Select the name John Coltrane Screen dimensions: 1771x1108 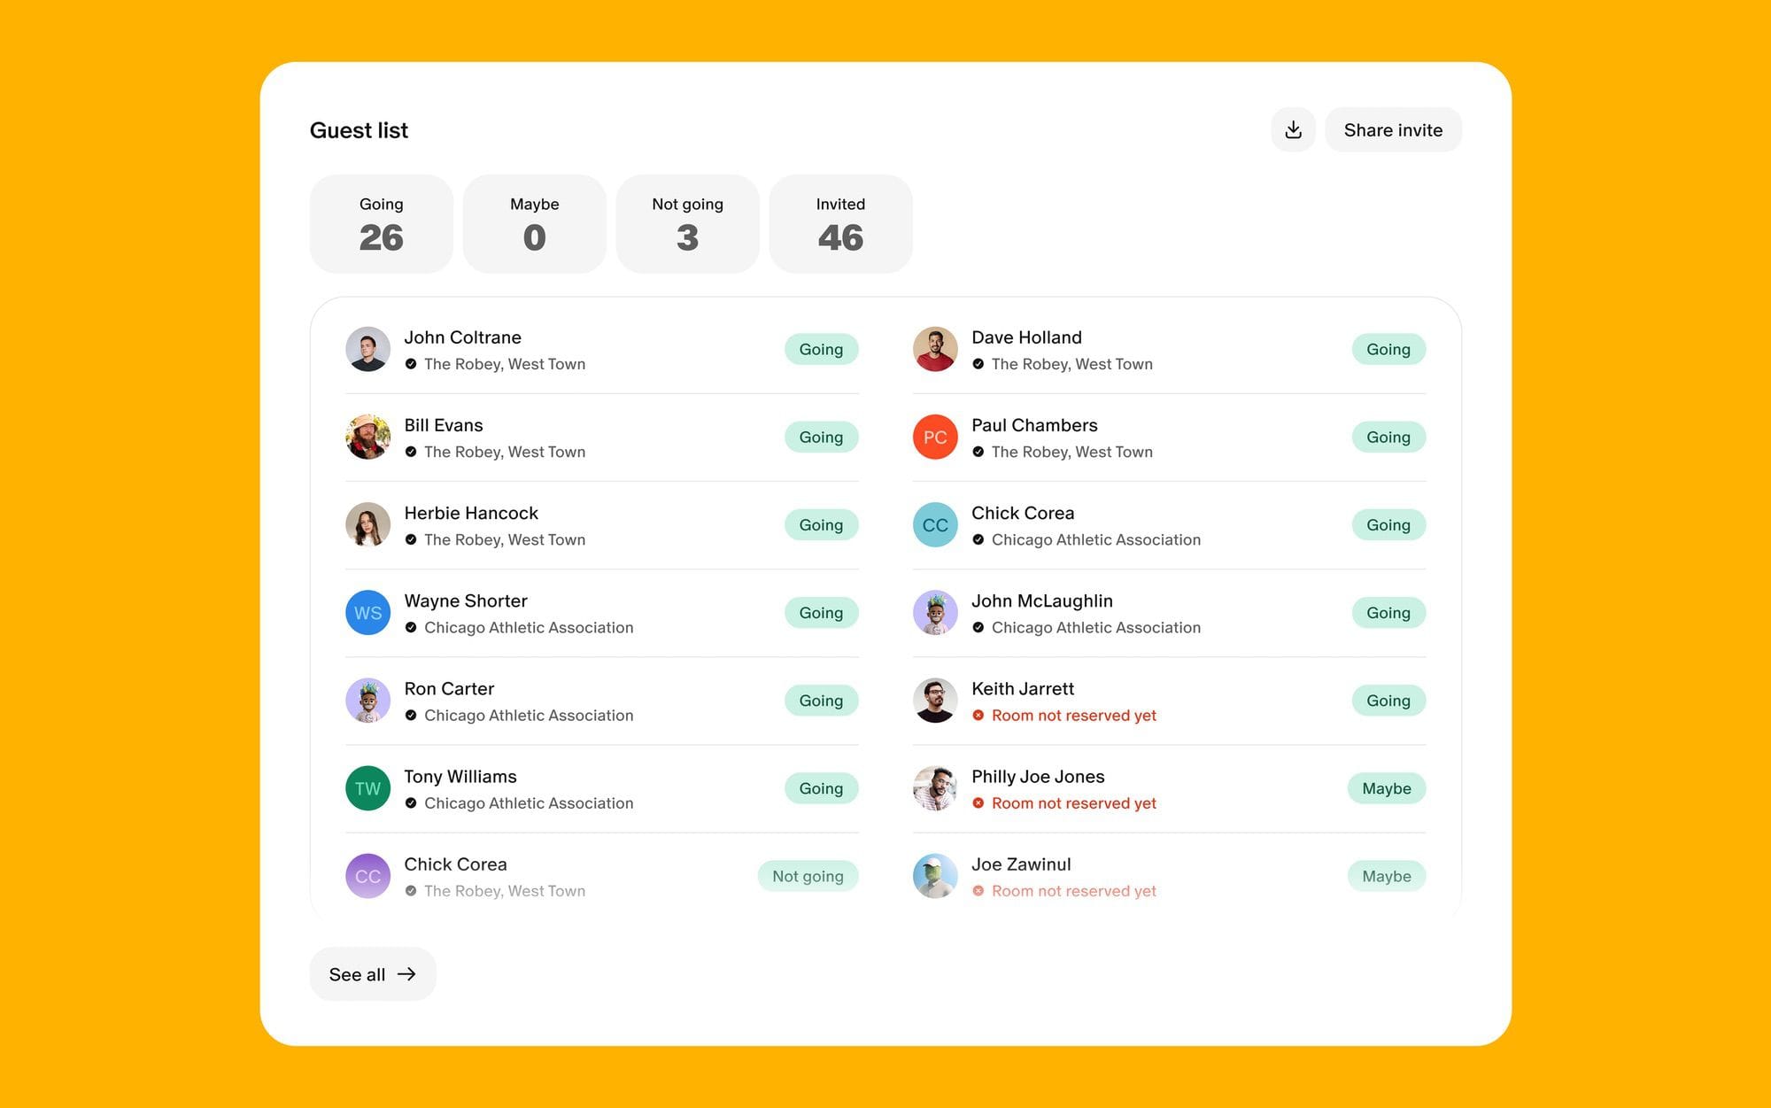point(462,337)
